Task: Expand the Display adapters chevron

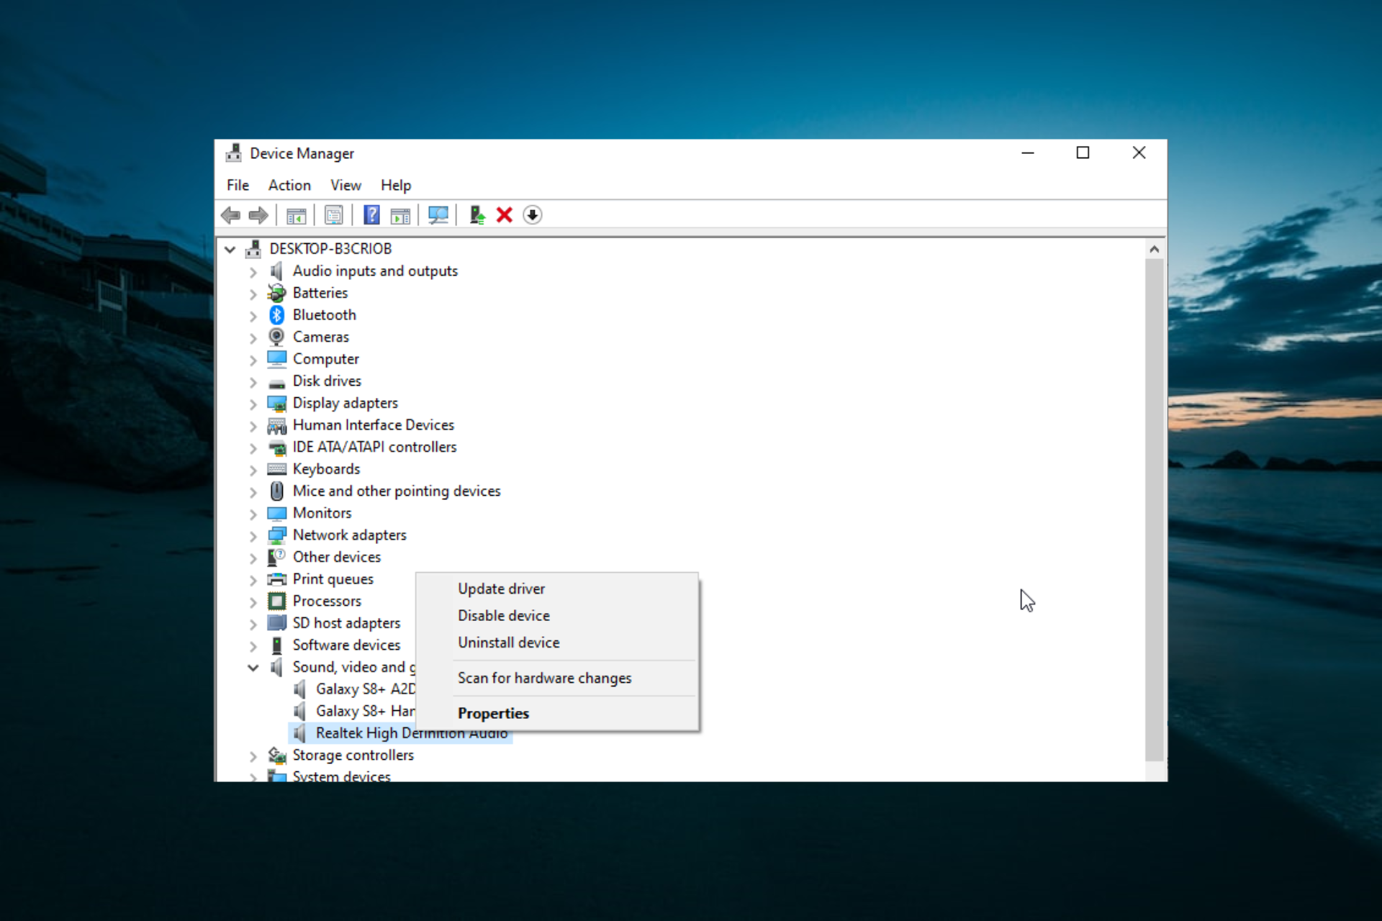Action: tap(253, 404)
